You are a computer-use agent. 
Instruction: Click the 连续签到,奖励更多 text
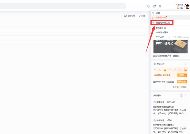162,76
